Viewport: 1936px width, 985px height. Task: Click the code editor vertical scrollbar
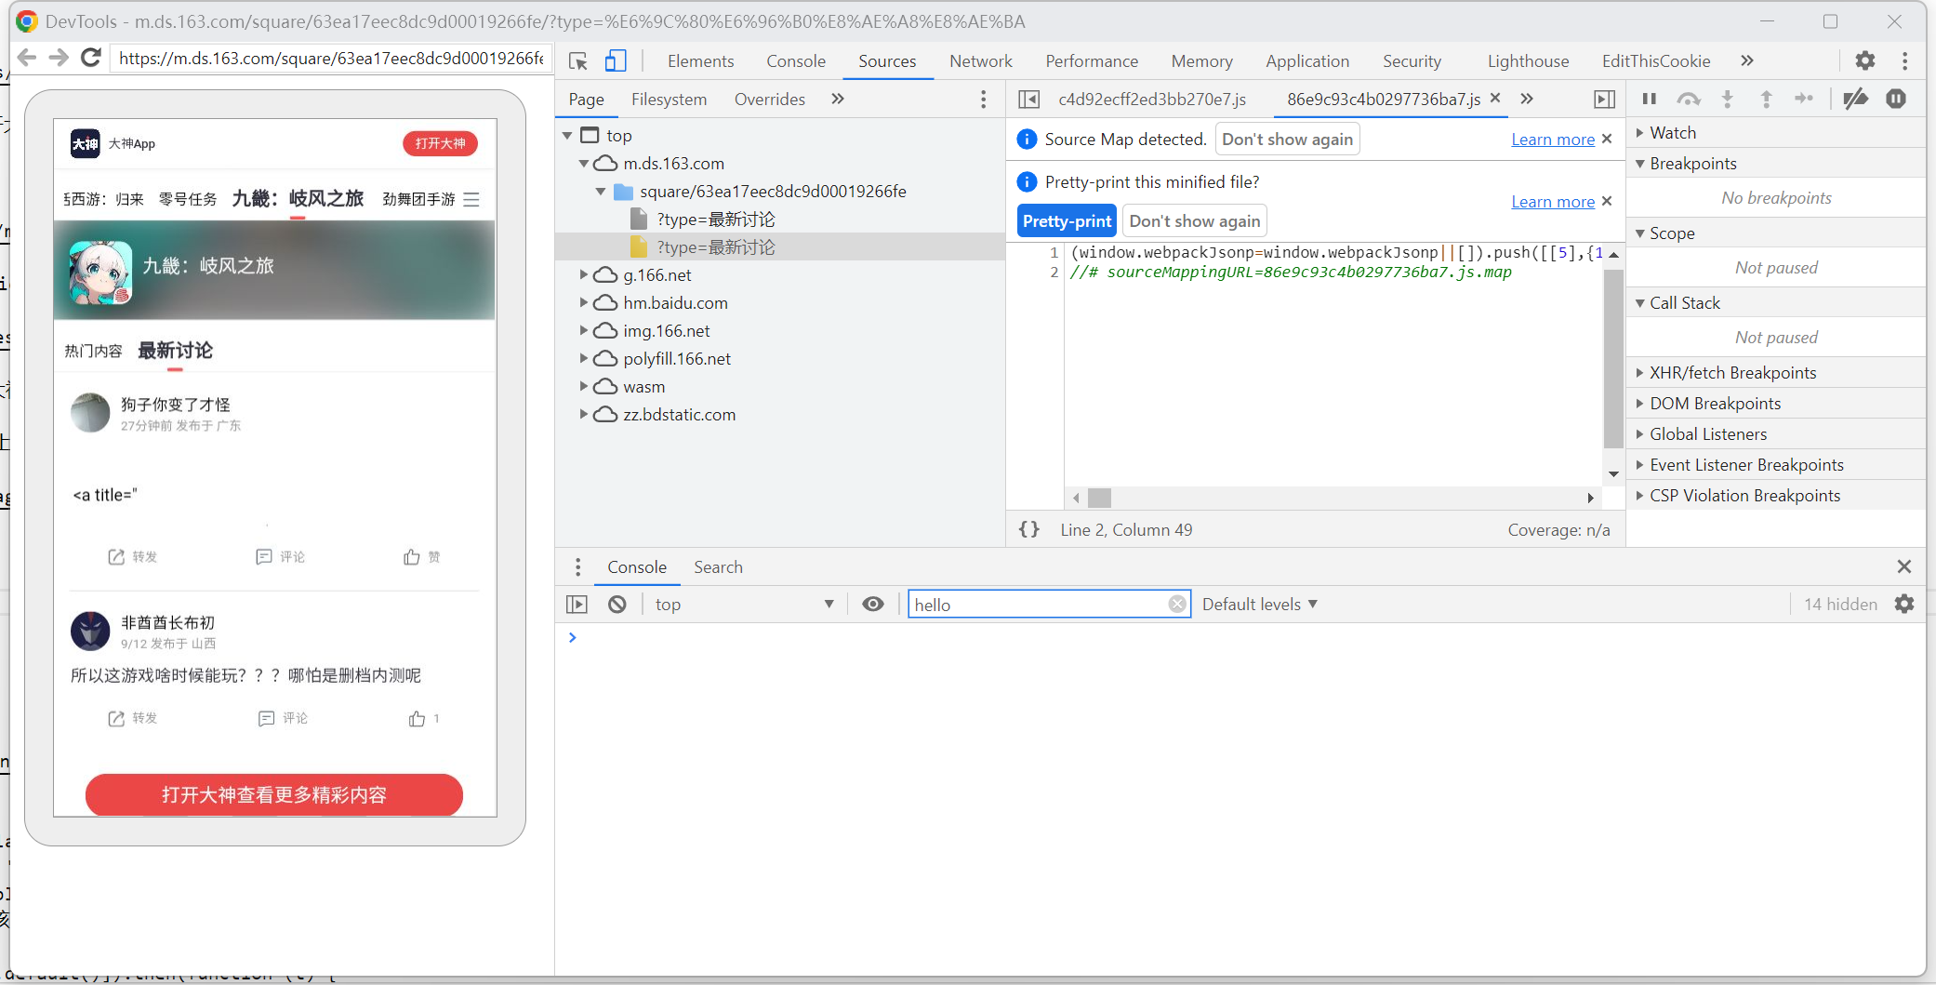[1613, 358]
